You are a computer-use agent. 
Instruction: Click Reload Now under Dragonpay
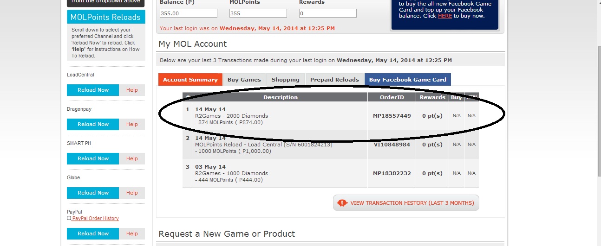click(x=93, y=124)
